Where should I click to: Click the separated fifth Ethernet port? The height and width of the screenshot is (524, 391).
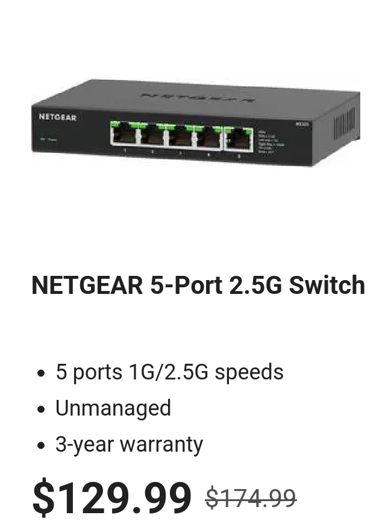(239, 139)
